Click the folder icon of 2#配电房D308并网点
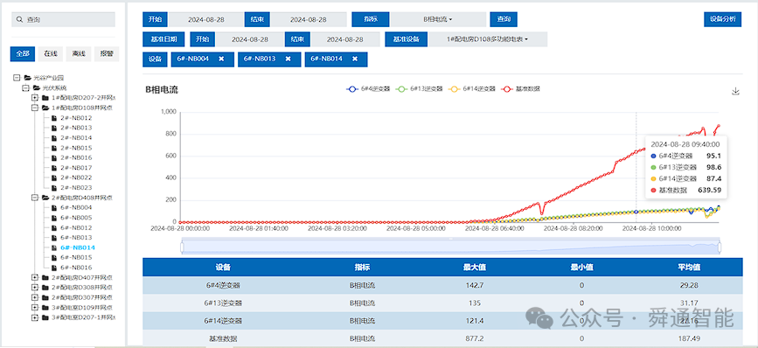 (45, 288)
